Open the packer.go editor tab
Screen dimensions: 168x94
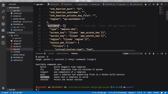pos(94,4)
